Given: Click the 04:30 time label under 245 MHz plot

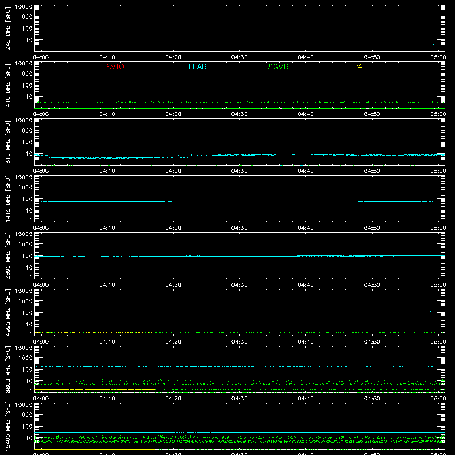Looking at the screenshot, I should tap(239, 57).
